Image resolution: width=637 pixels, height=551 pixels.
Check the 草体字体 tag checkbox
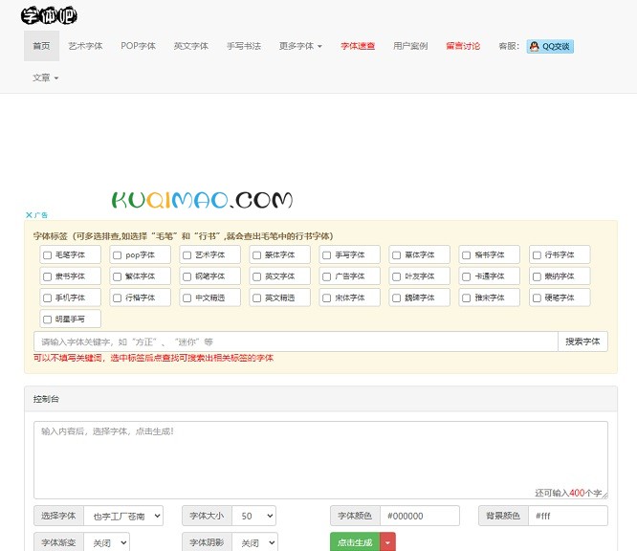click(397, 255)
